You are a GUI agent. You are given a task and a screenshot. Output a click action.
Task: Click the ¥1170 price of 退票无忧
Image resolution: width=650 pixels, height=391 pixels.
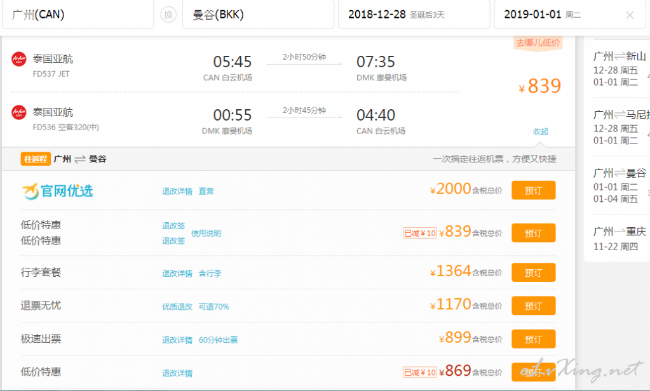[450, 305]
